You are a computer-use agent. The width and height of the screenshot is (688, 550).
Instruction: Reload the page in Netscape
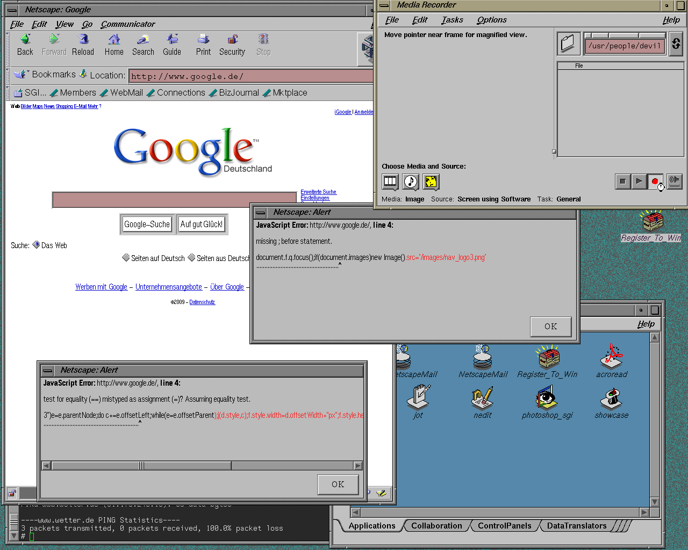point(83,45)
